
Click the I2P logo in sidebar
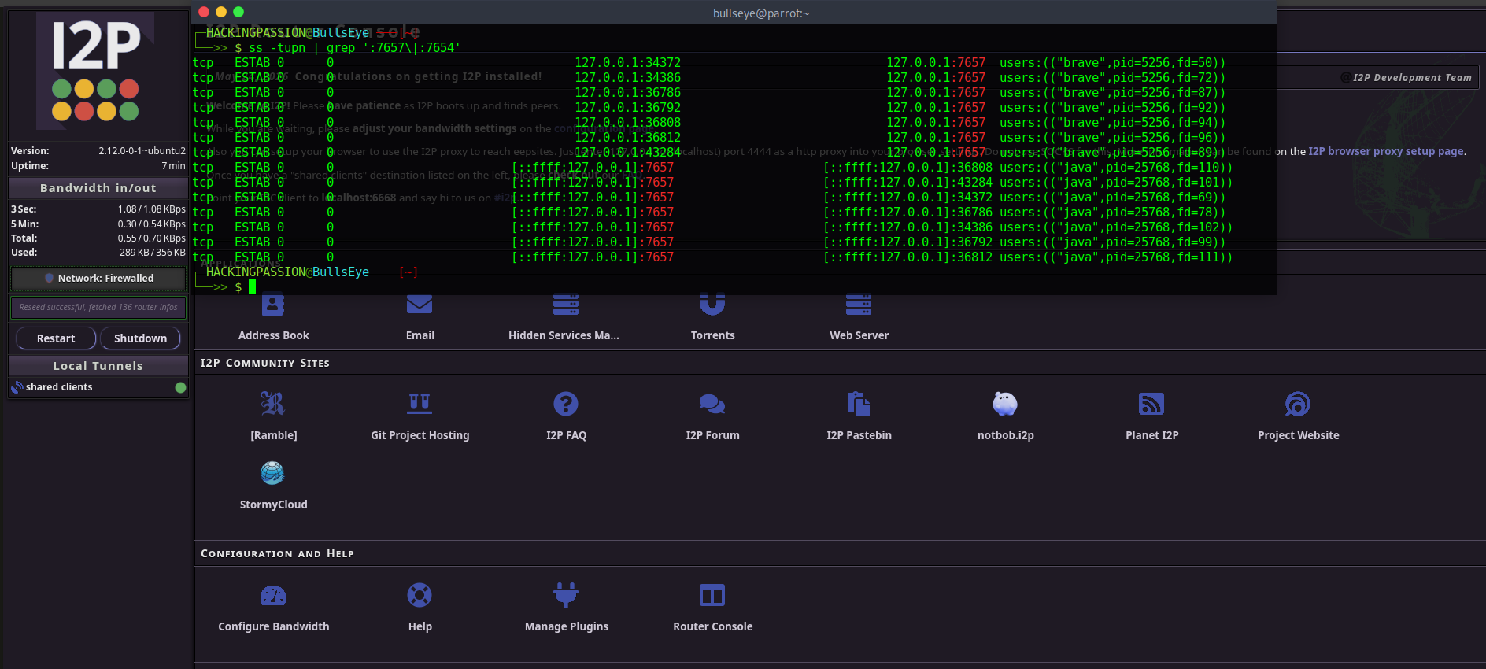click(96, 71)
